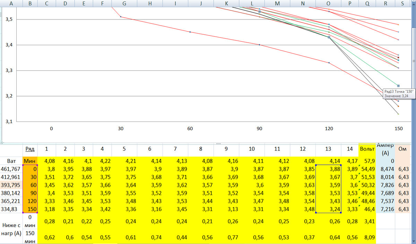The width and height of the screenshot is (416, 244).
Task: Select column header Q
Action: pos(367,3)
